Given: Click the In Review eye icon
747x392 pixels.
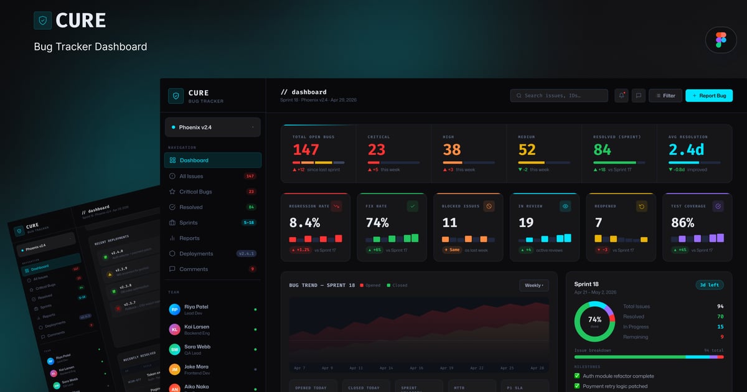Looking at the screenshot, I should [565, 206].
